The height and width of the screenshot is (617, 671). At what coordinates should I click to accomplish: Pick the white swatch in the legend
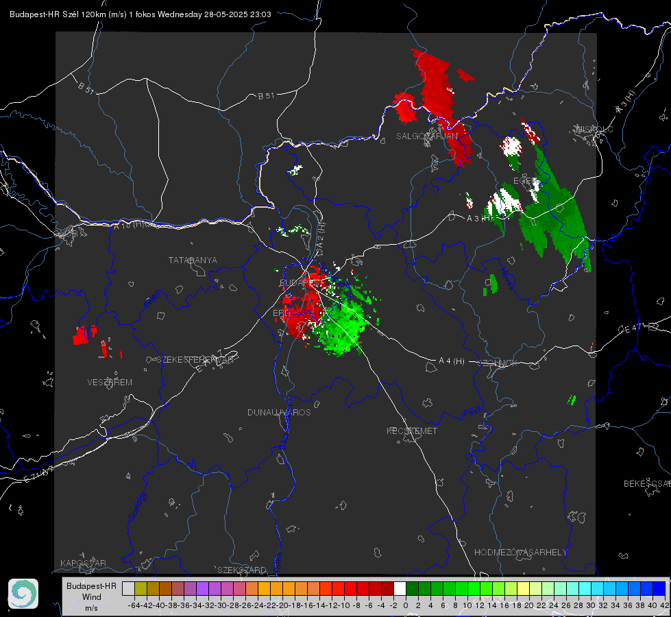[x=400, y=588]
